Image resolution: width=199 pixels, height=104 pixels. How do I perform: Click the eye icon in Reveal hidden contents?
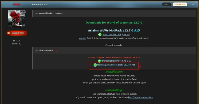point(36,14)
